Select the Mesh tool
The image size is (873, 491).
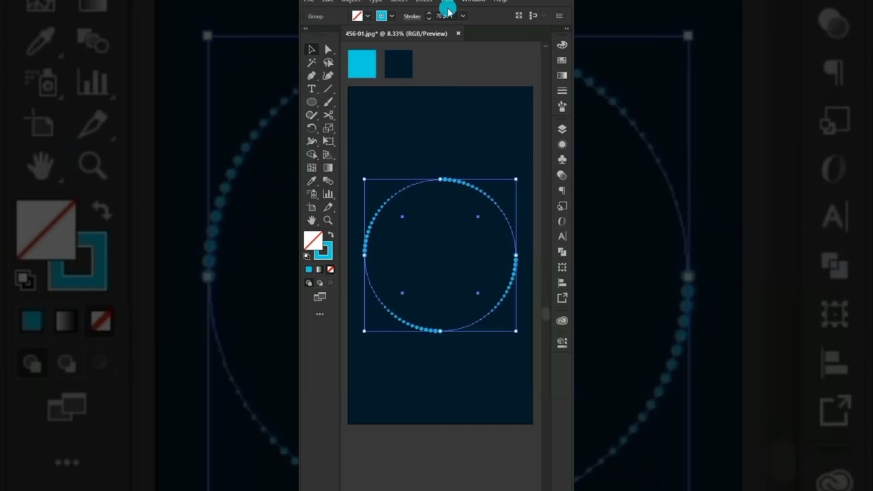[x=312, y=168]
